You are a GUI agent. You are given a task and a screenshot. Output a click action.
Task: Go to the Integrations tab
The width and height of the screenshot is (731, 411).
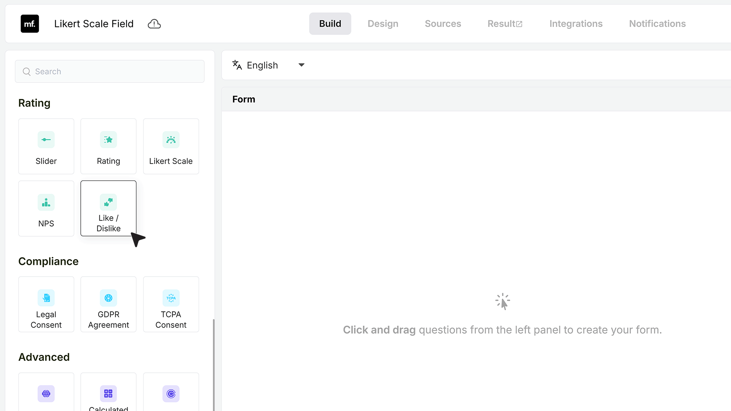(576, 24)
